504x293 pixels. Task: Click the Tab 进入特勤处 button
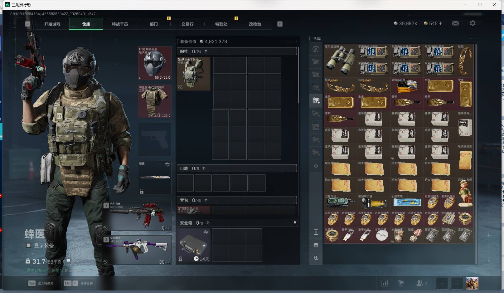click(x=41, y=283)
